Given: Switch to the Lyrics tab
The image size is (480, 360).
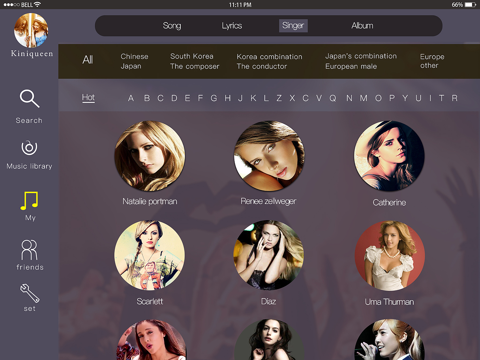Looking at the screenshot, I should [x=232, y=25].
